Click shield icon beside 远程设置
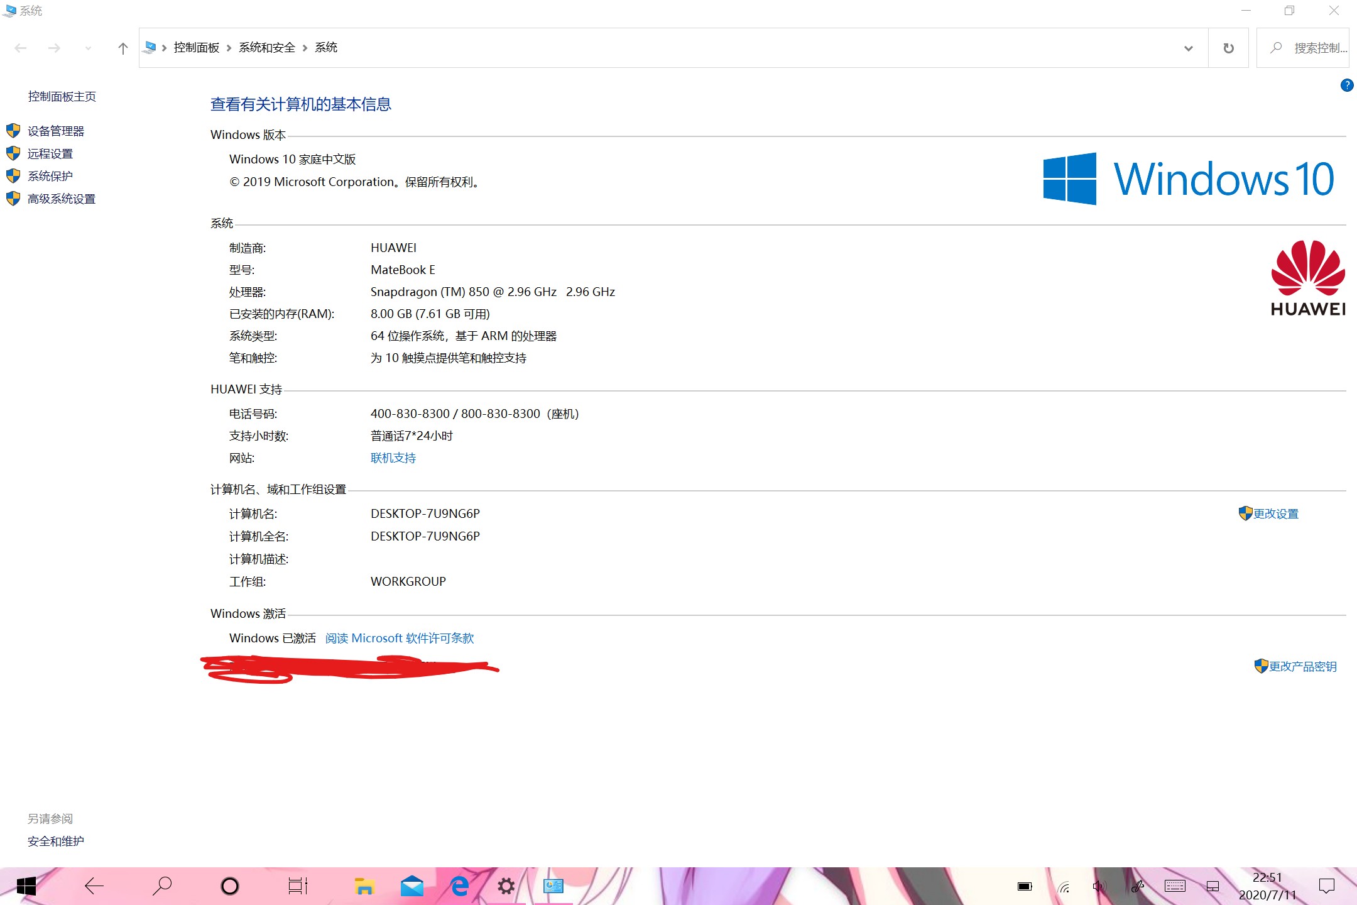The width and height of the screenshot is (1357, 905). tap(13, 153)
